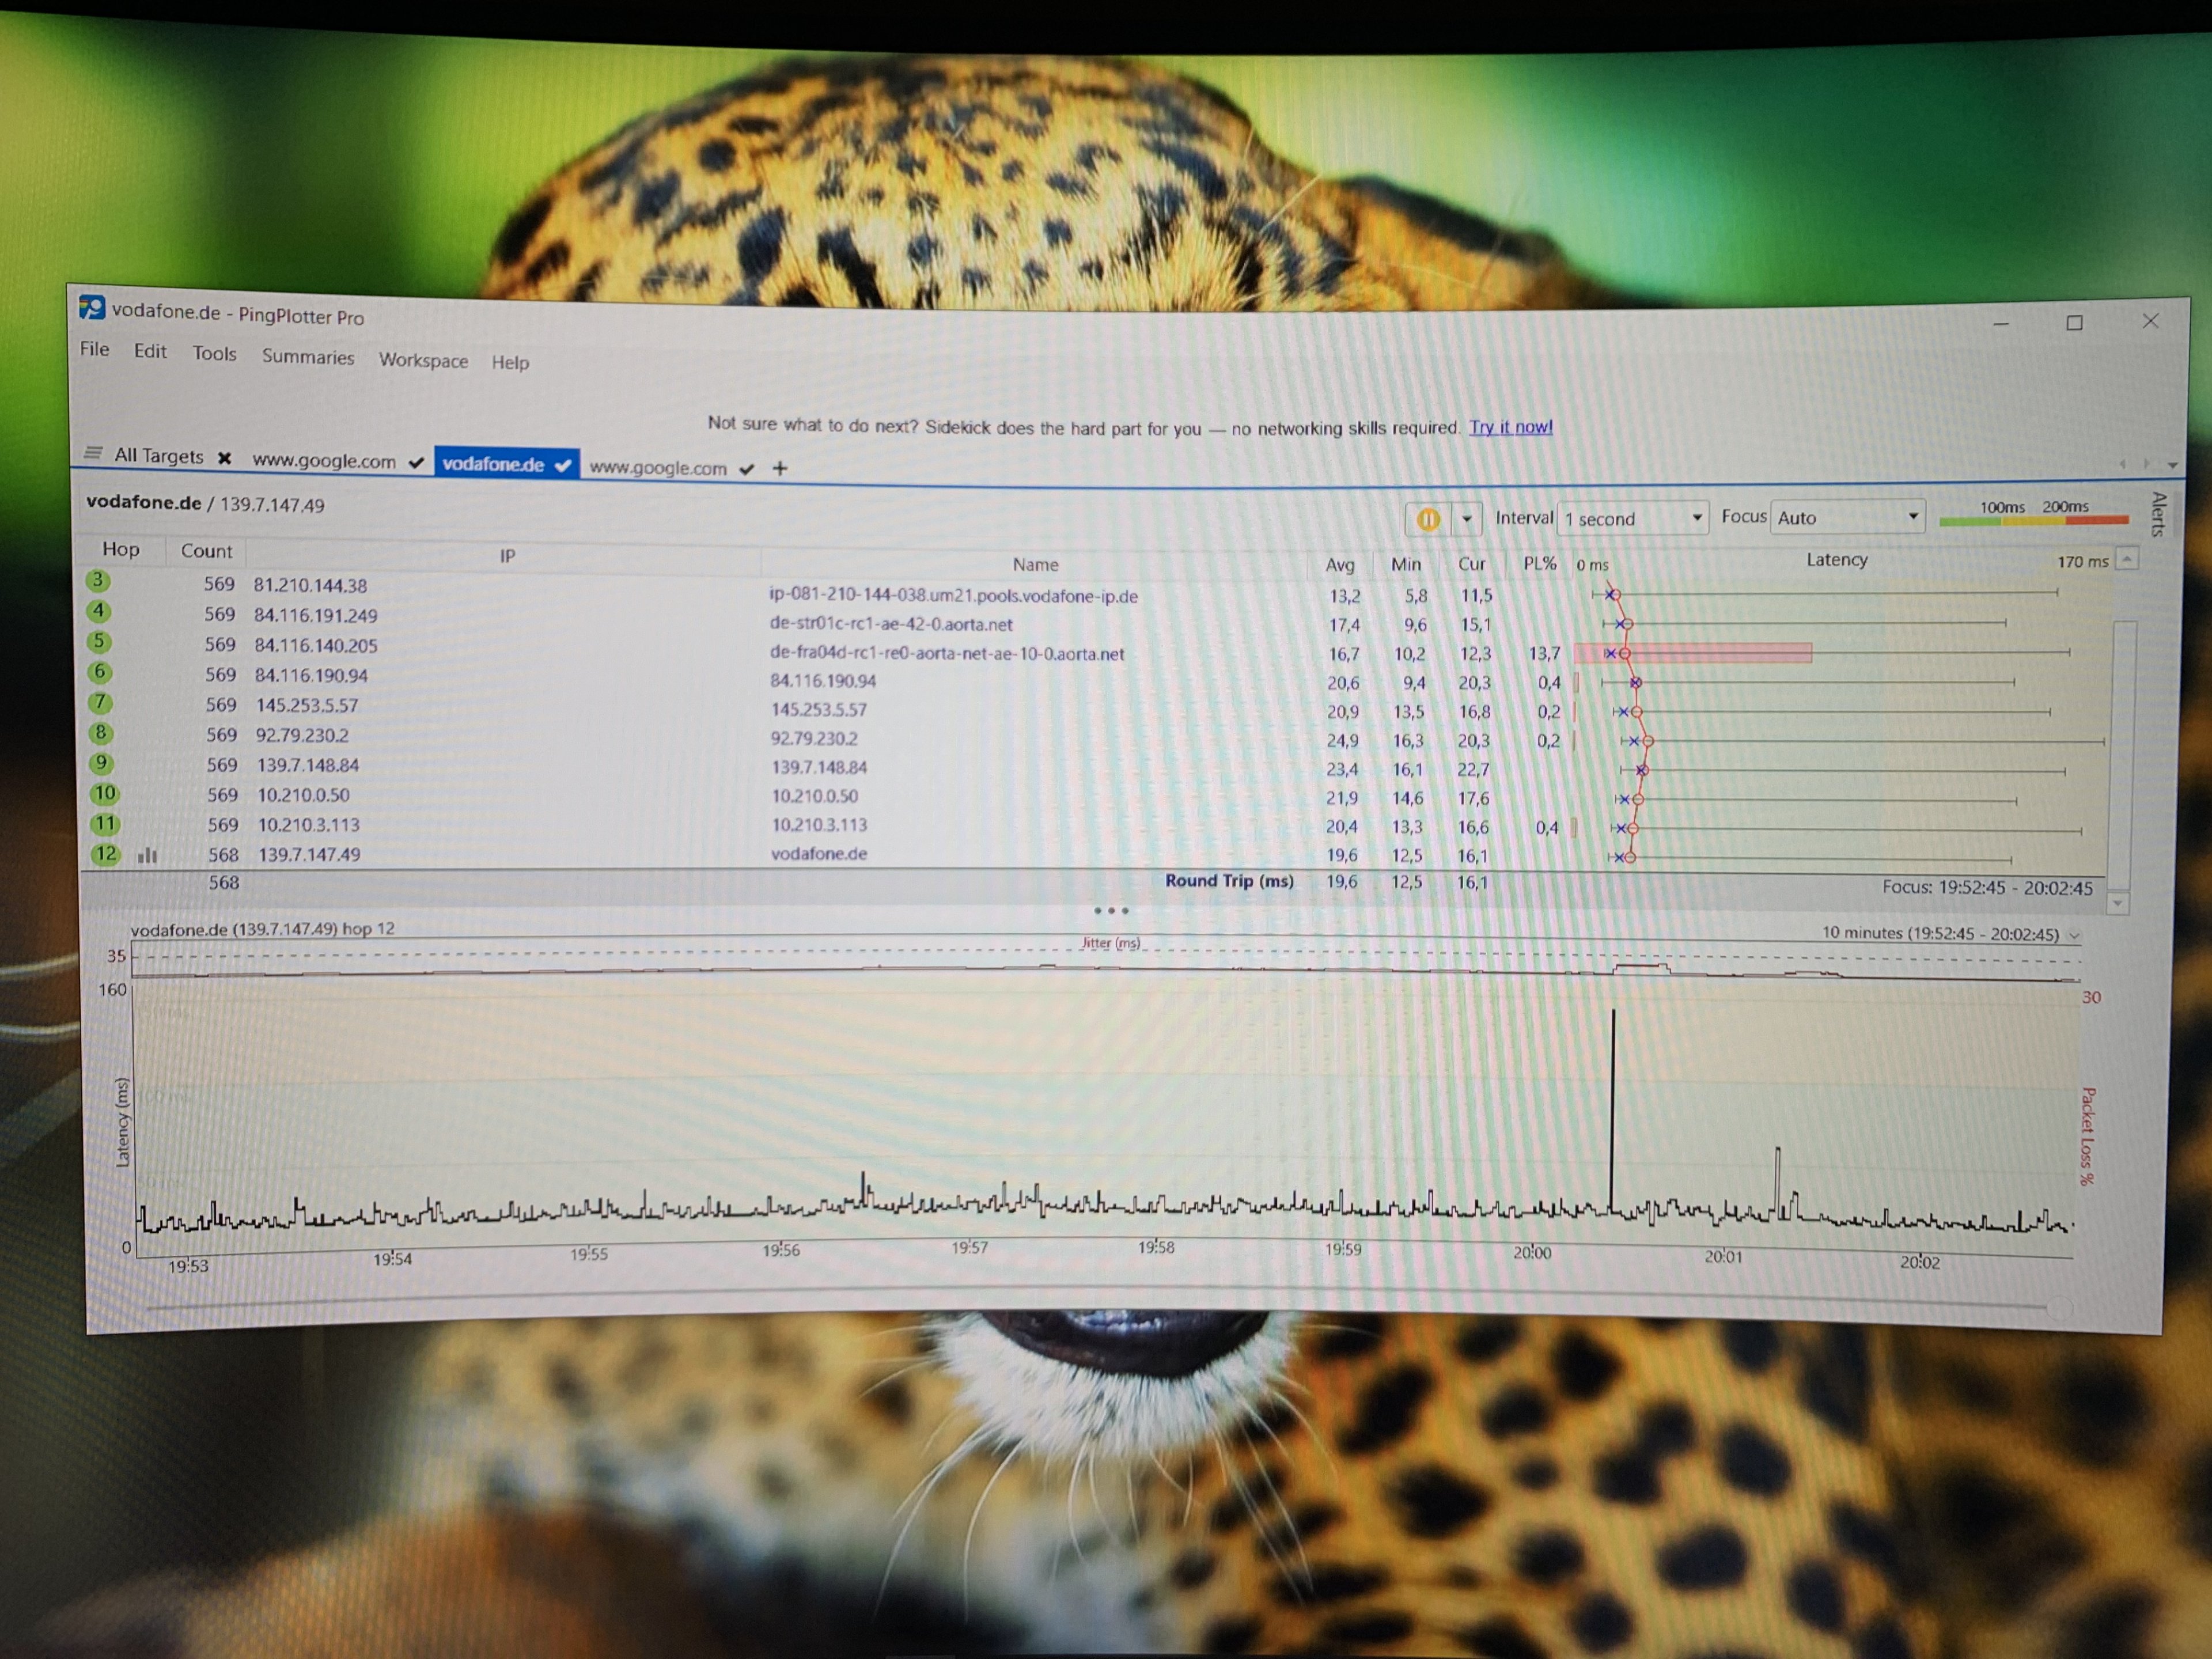The image size is (2212, 1659).
Task: Select the hop 8 green circle
Action: click(x=101, y=733)
